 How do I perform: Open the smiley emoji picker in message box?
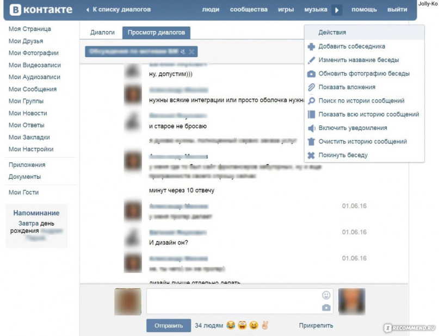[x=326, y=295]
